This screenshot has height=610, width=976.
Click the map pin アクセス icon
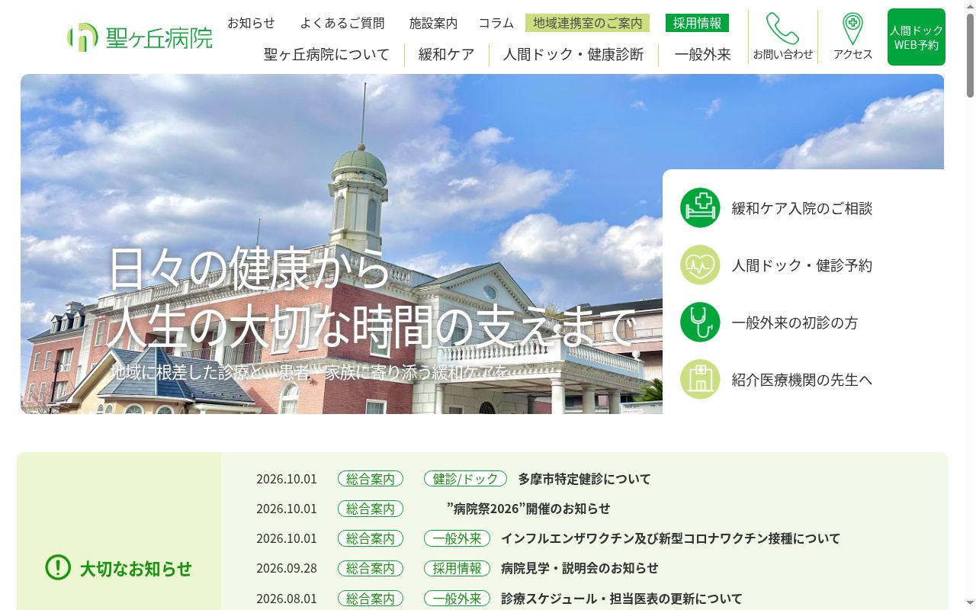click(852, 28)
